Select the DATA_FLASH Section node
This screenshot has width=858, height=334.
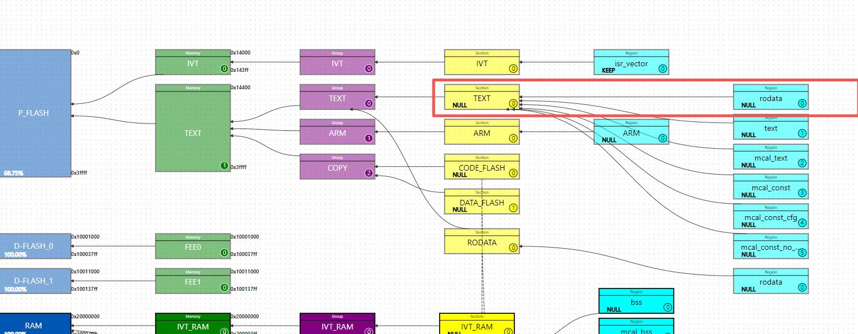[482, 202]
